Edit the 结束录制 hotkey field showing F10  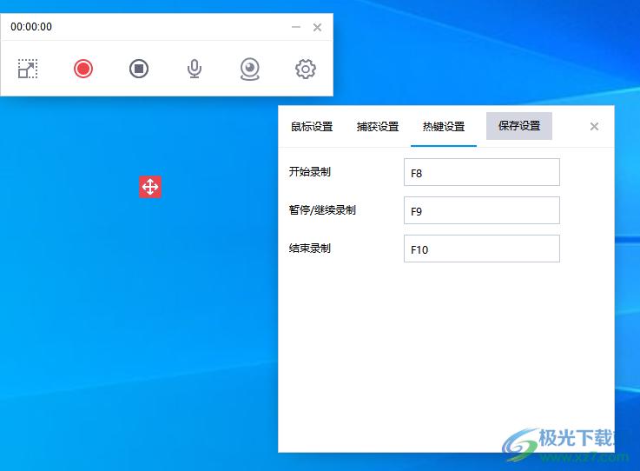click(481, 249)
